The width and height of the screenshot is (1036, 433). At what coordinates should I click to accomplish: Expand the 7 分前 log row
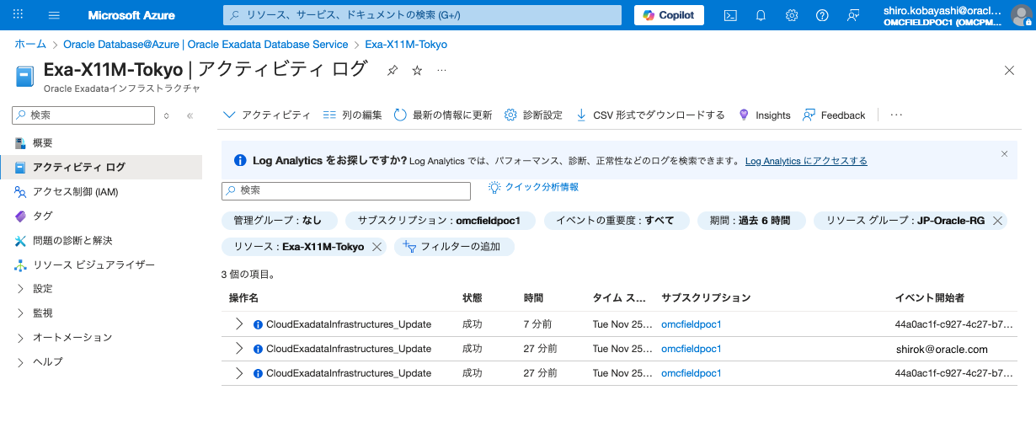click(x=239, y=324)
